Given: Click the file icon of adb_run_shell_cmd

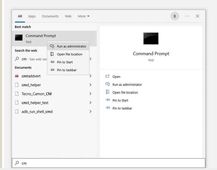Looking at the screenshot, I should 17,111.
